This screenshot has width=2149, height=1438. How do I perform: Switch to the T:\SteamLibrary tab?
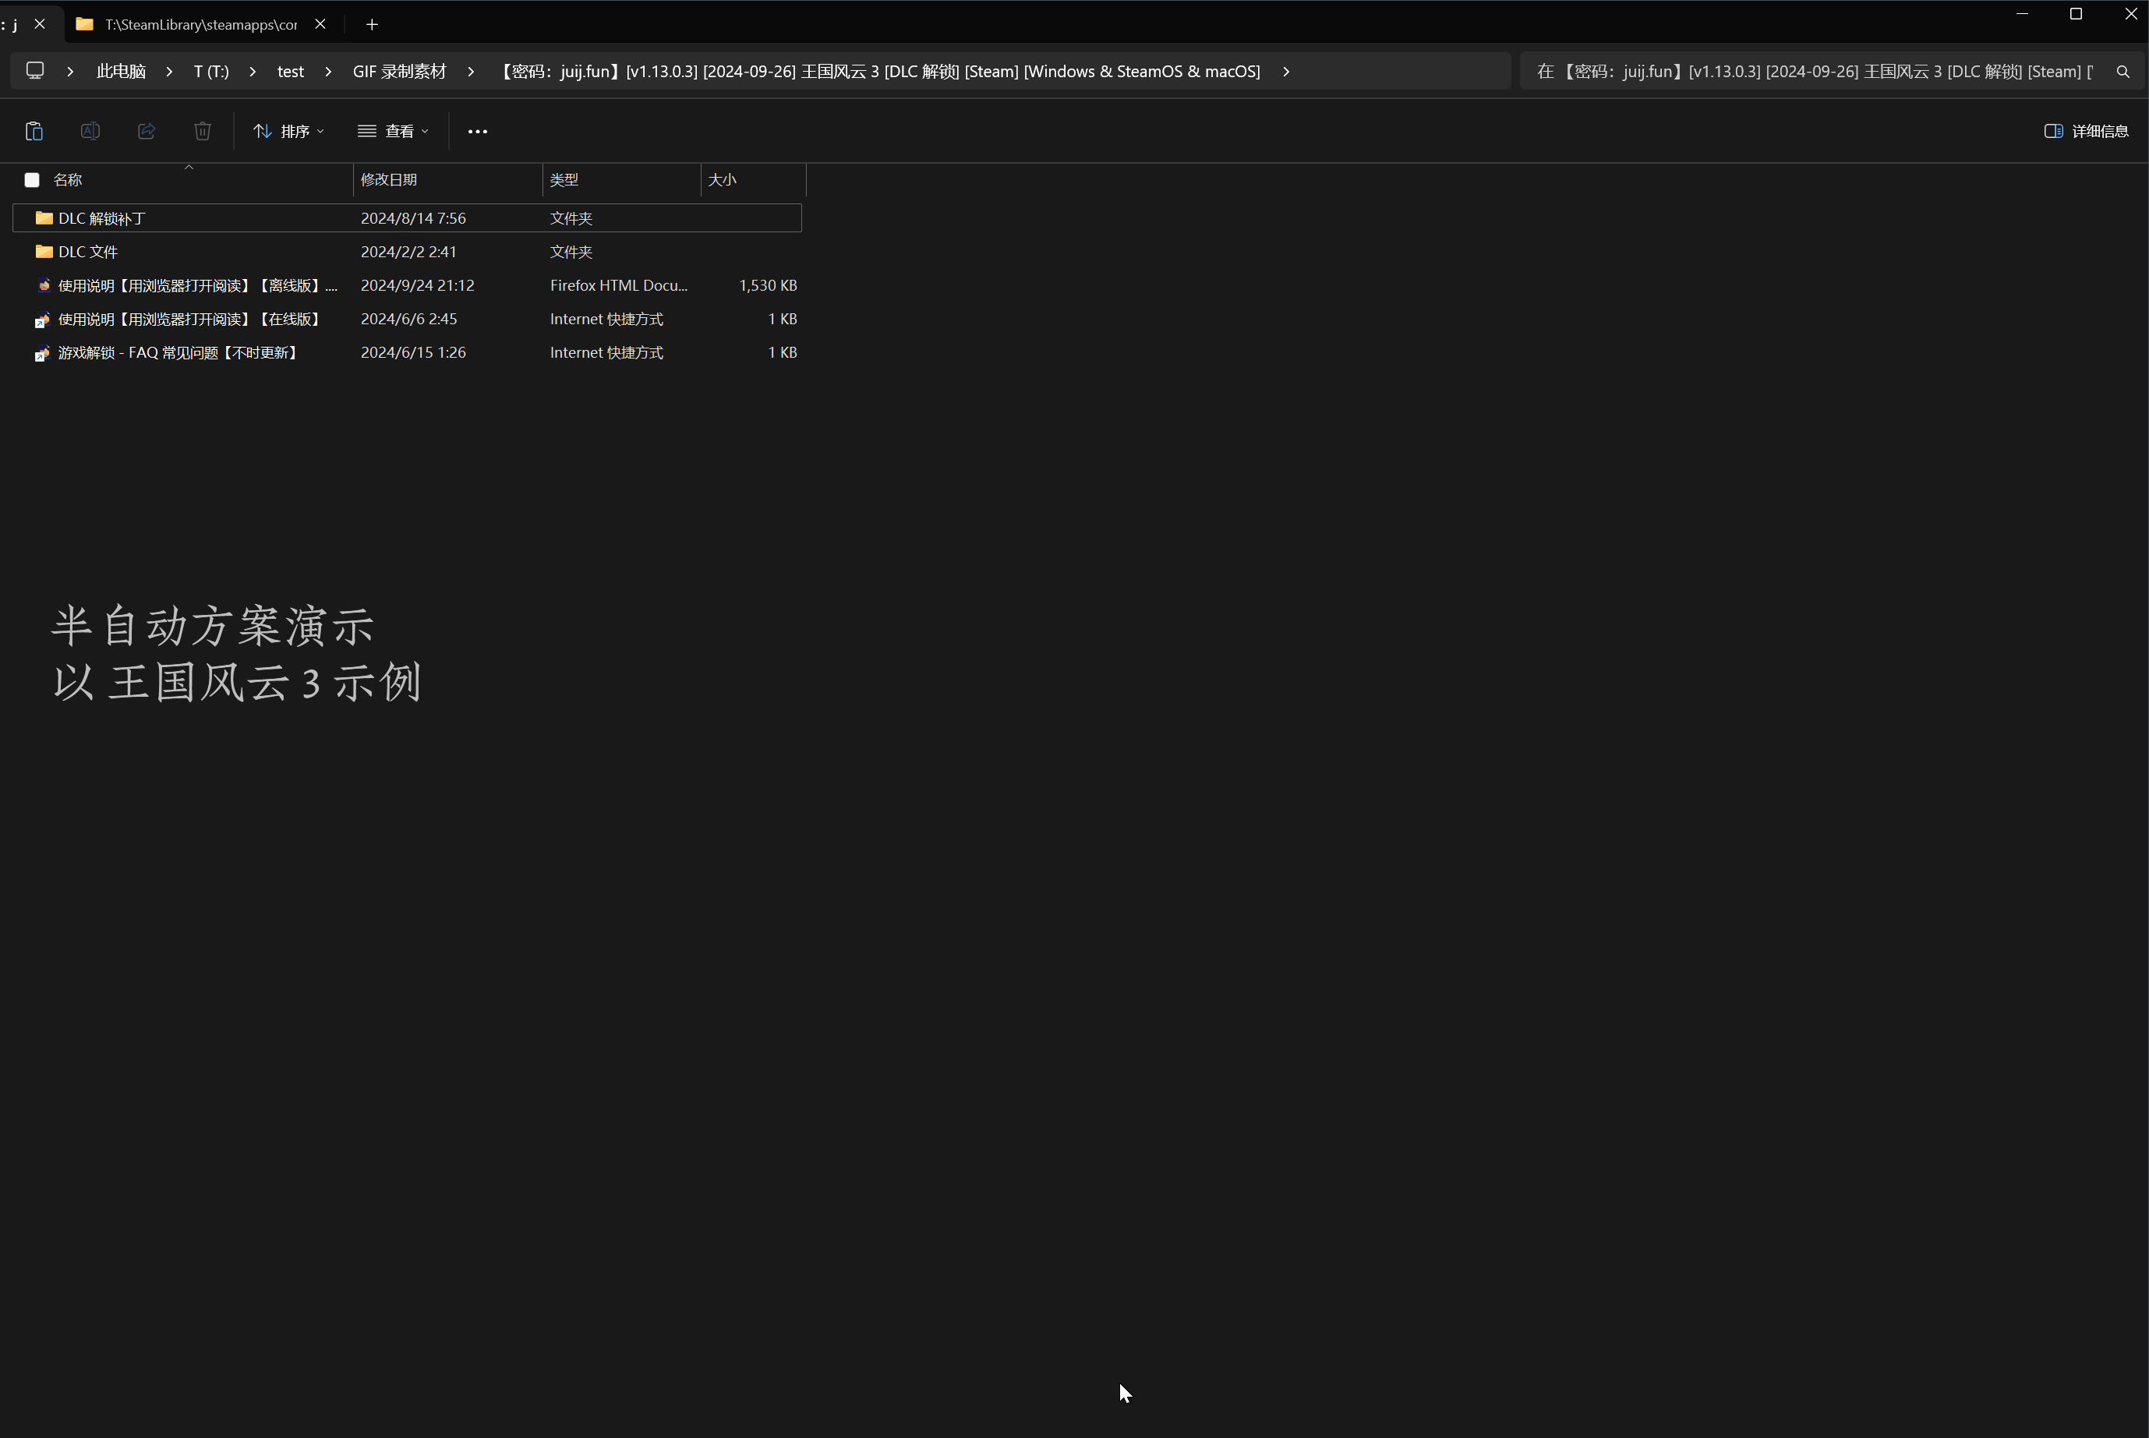(x=200, y=25)
